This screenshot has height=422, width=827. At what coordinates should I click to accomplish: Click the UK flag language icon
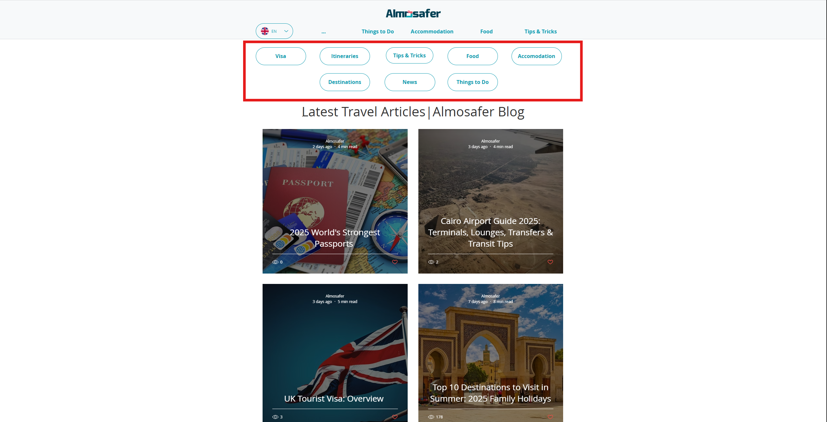click(x=265, y=31)
